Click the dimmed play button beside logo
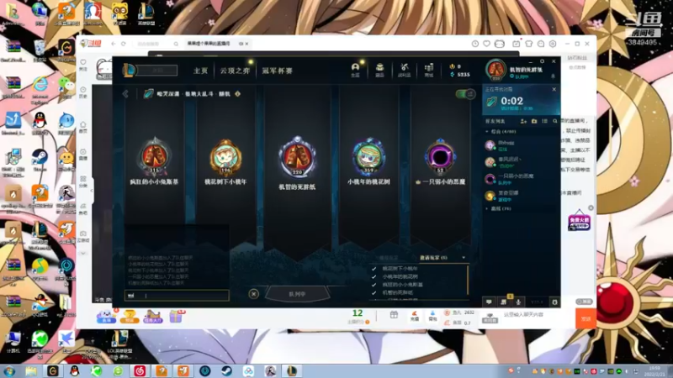Image resolution: width=673 pixels, height=378 pixels. coord(157,71)
